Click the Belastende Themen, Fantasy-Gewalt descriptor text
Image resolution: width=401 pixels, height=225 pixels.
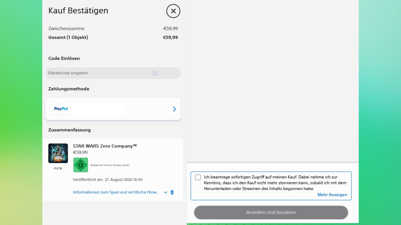(x=110, y=165)
